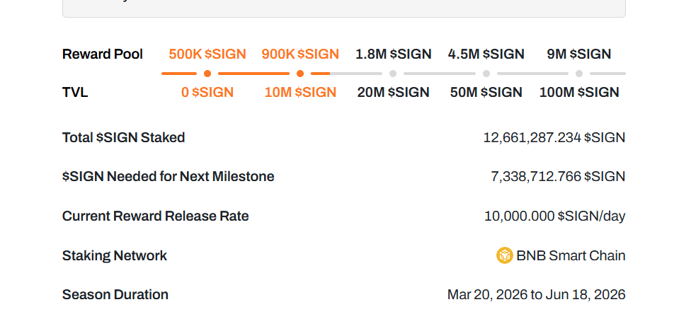This screenshot has width=679, height=319.
Task: Click the BNB Smart Chain network name
Action: tap(571, 255)
